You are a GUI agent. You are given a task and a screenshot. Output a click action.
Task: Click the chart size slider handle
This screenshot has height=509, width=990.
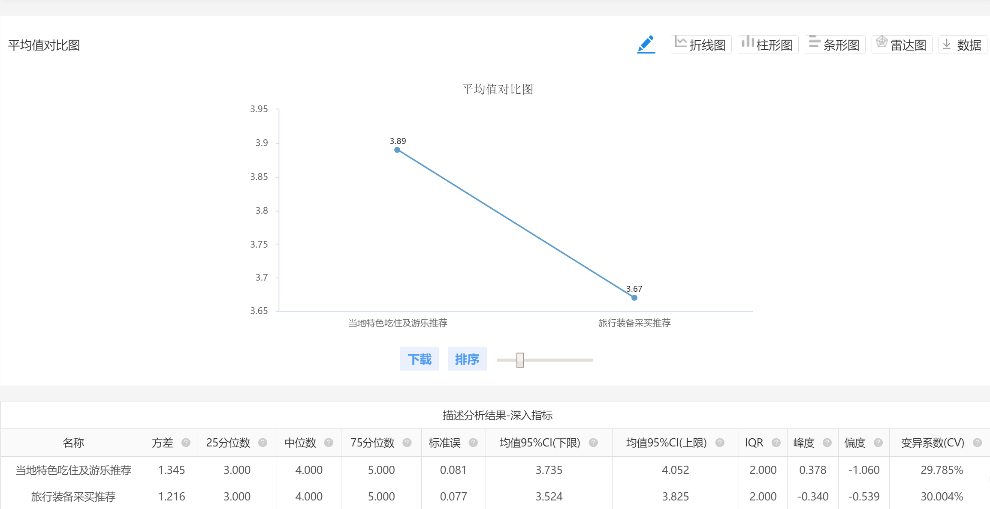(x=520, y=360)
